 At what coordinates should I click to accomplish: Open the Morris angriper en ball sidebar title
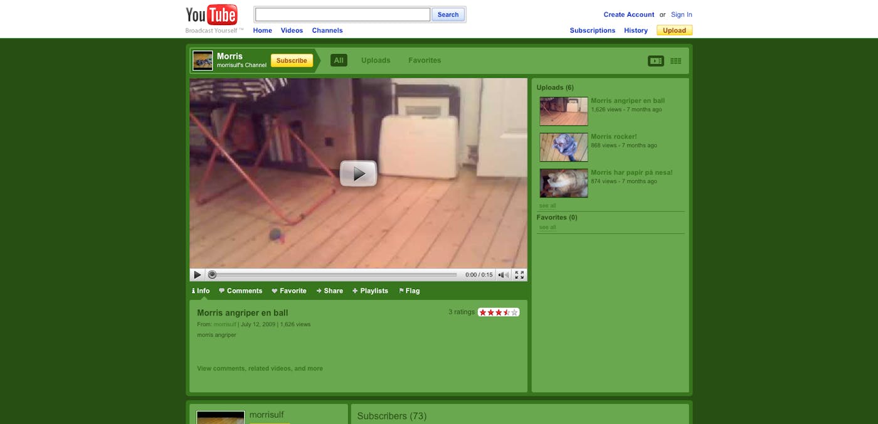click(628, 100)
